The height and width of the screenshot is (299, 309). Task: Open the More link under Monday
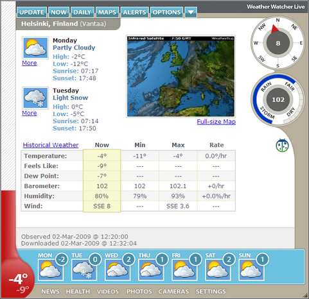tap(30, 63)
